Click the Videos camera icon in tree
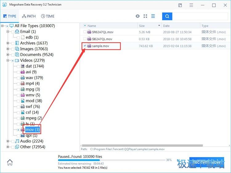Image resolution: width=231 pixels, height=173 pixels. tap(17, 60)
